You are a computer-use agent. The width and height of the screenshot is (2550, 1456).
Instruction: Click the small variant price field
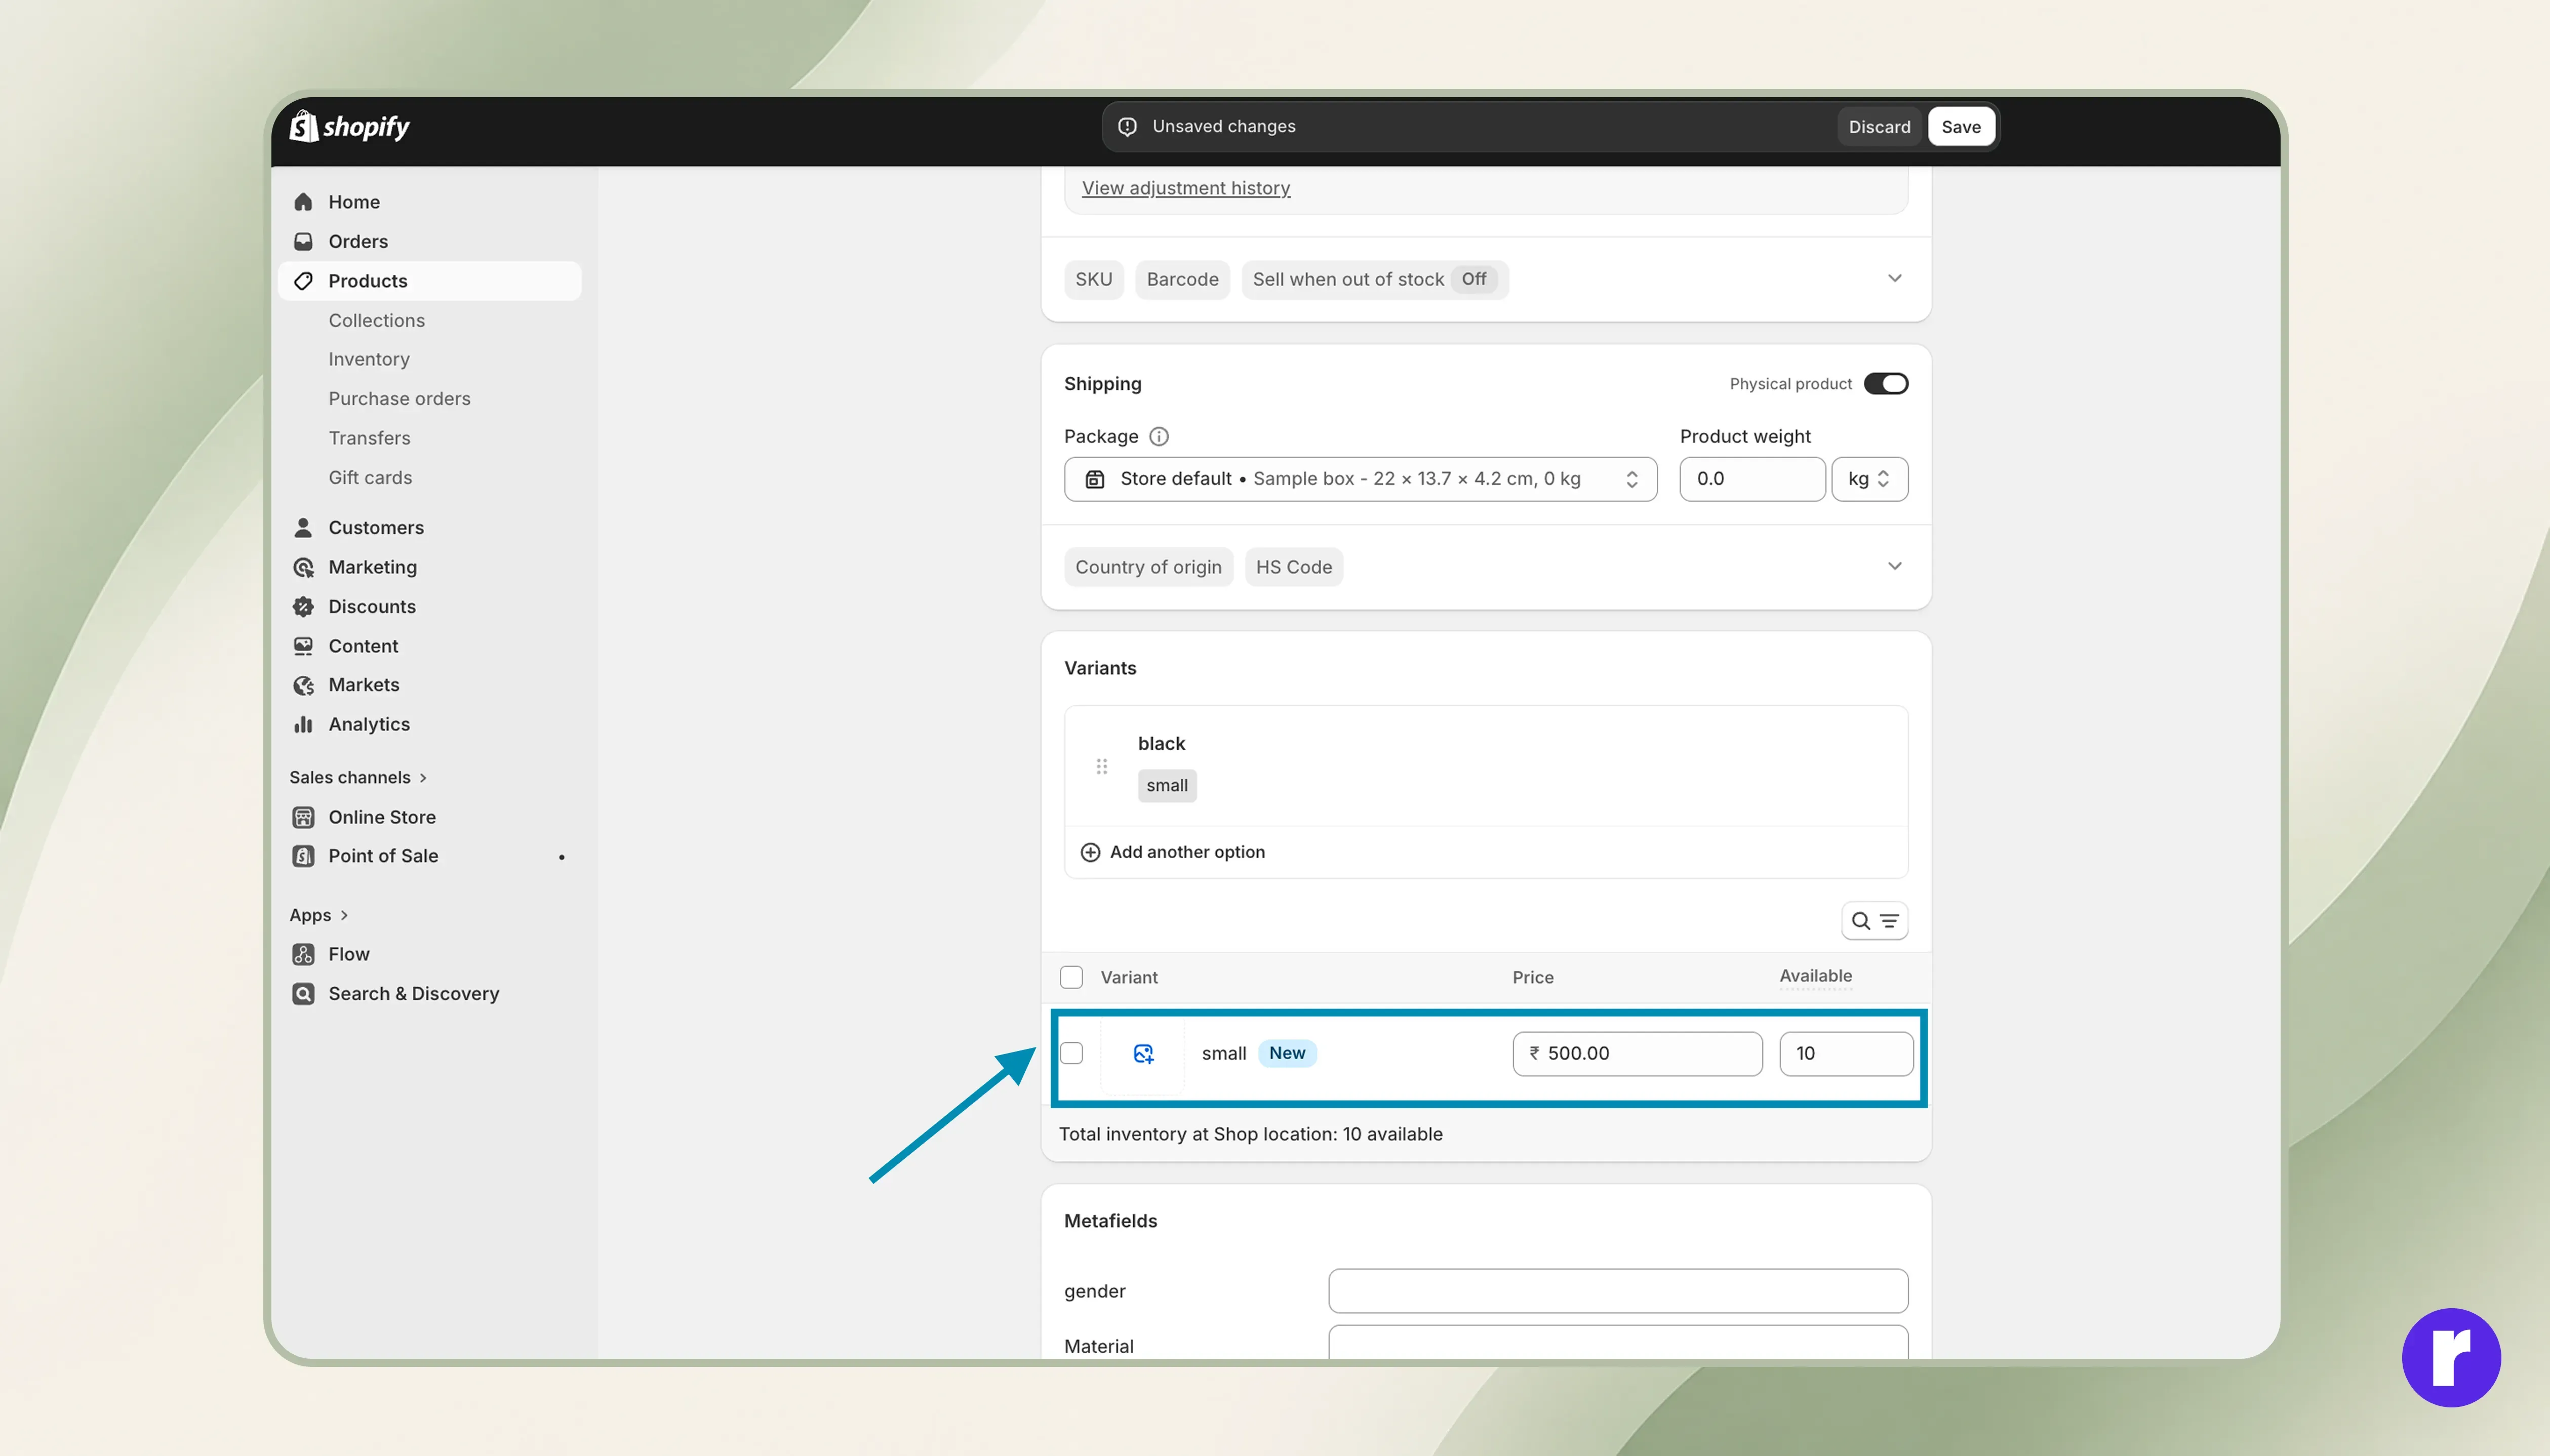coord(1637,1053)
